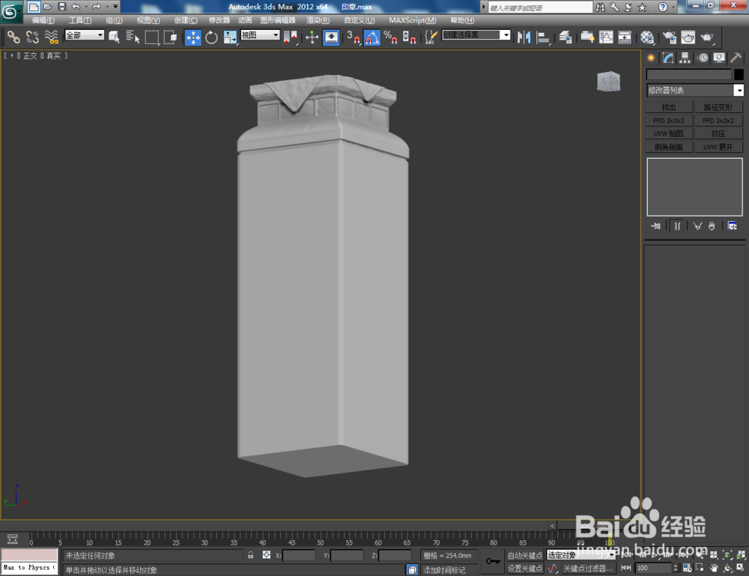Open Rendered Frame Window icon

point(688,37)
